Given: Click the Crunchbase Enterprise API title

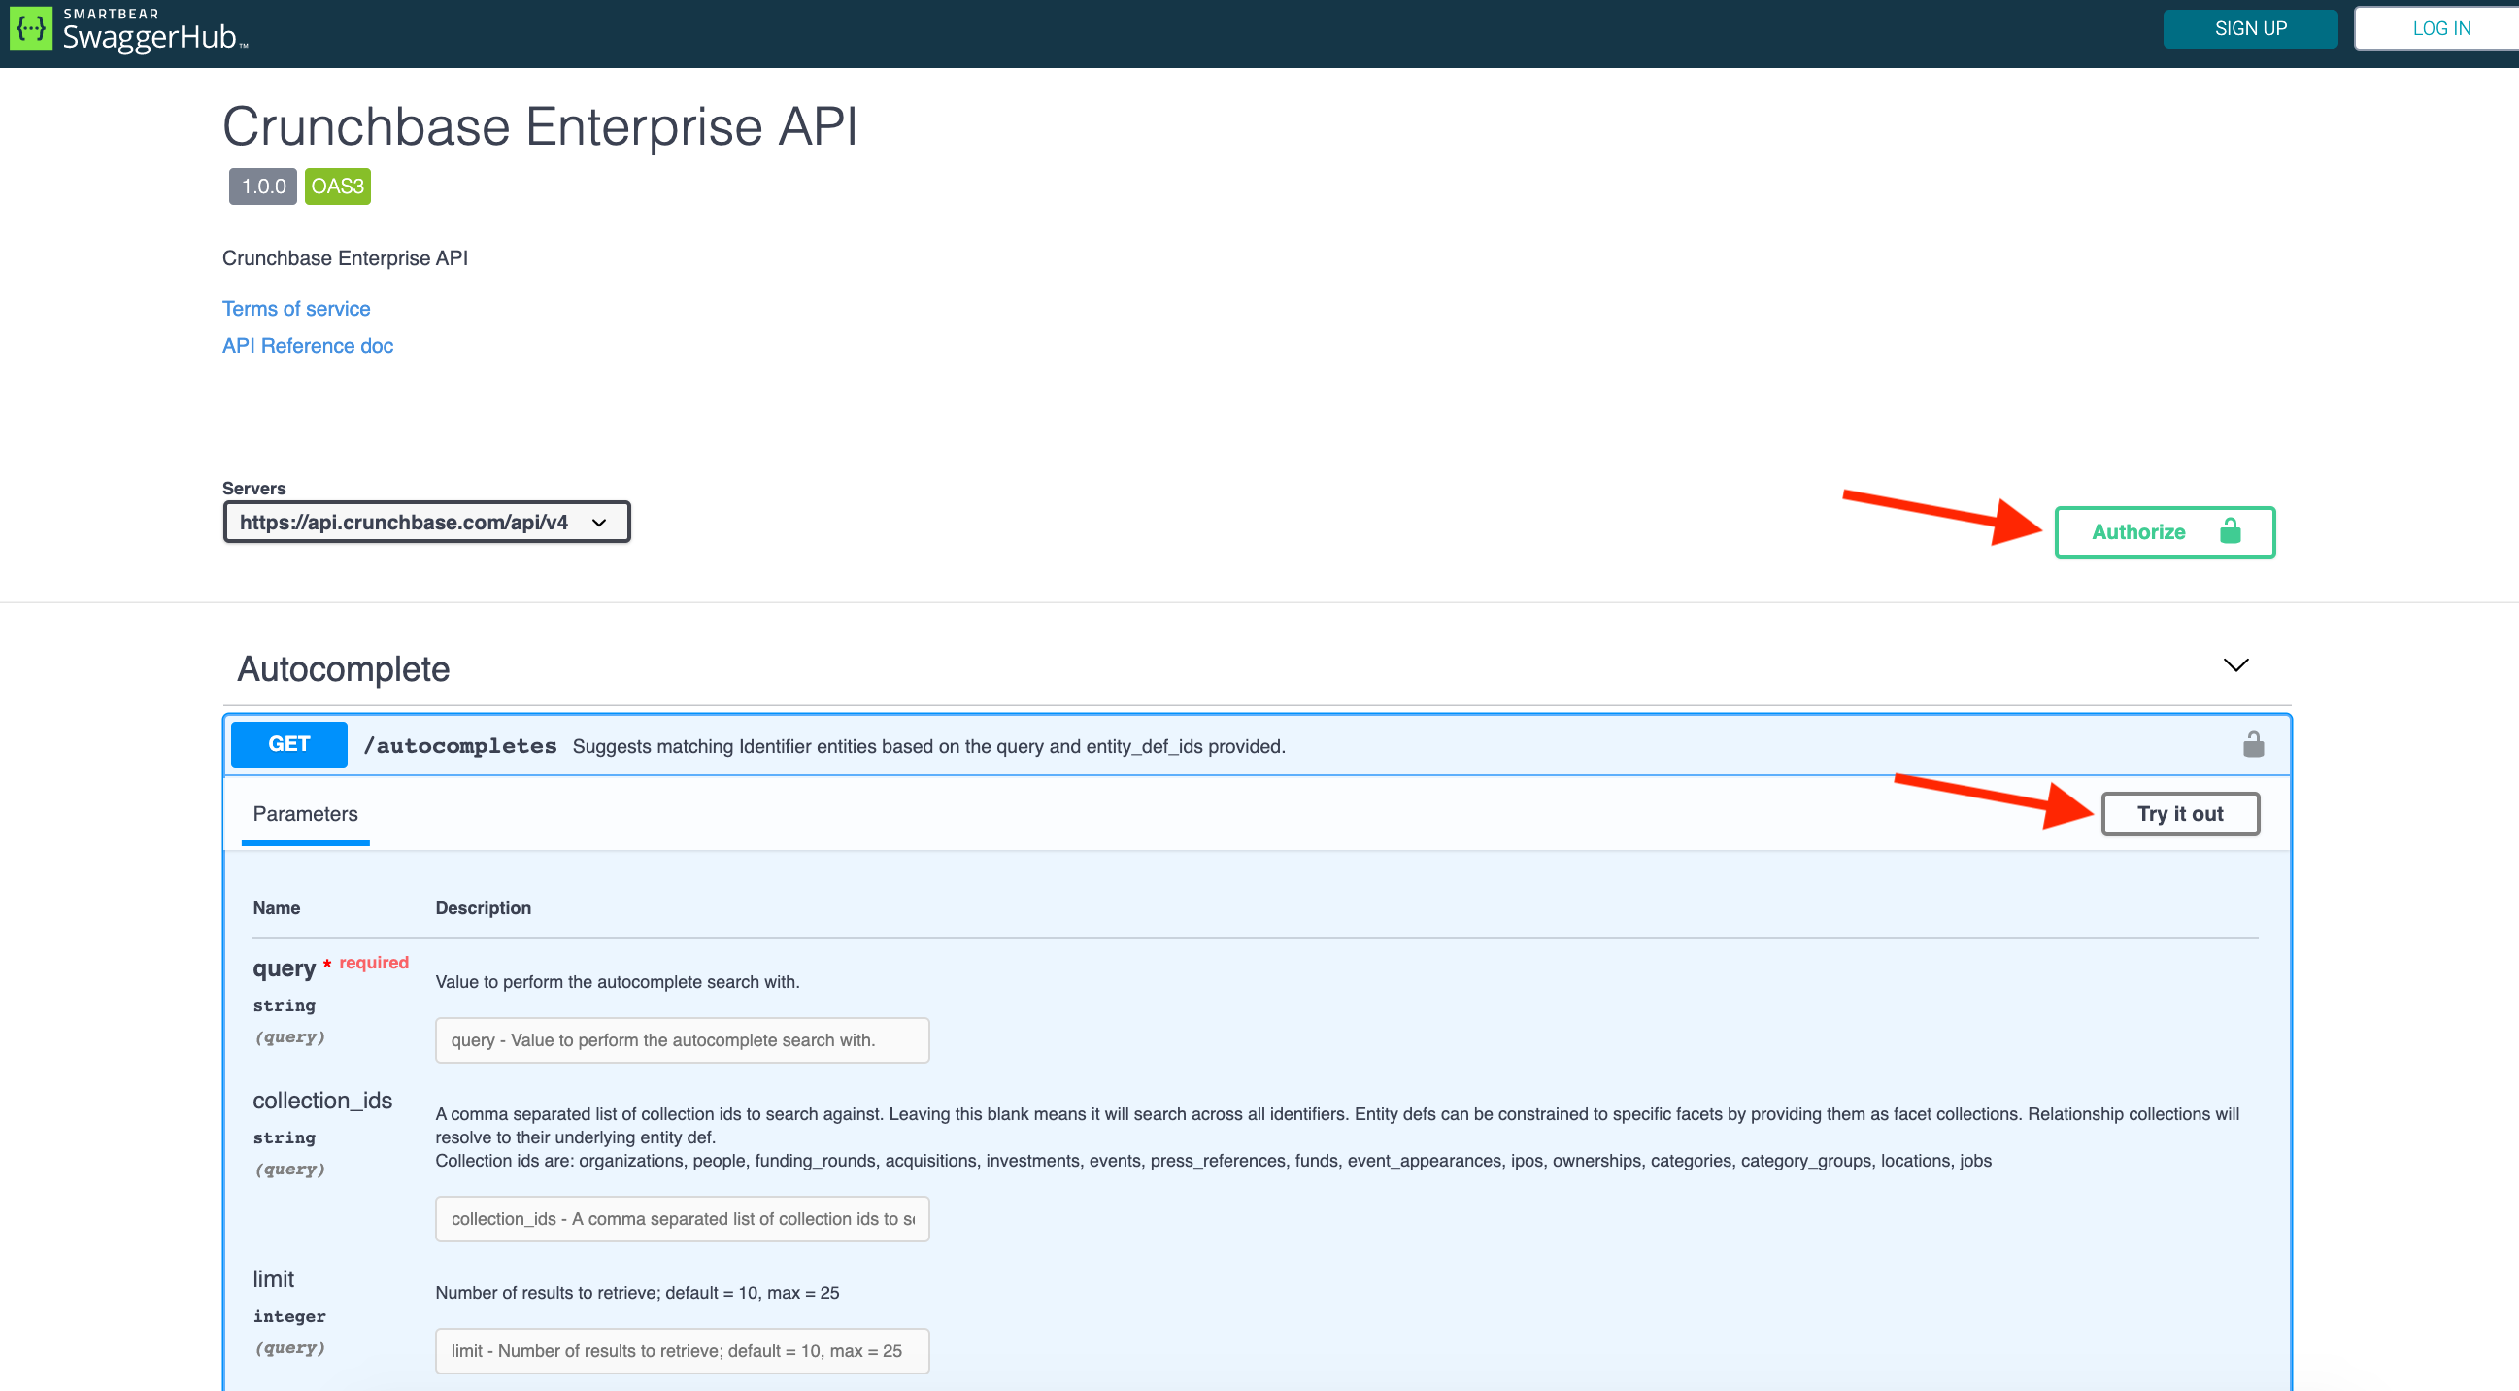Looking at the screenshot, I should 540,126.
